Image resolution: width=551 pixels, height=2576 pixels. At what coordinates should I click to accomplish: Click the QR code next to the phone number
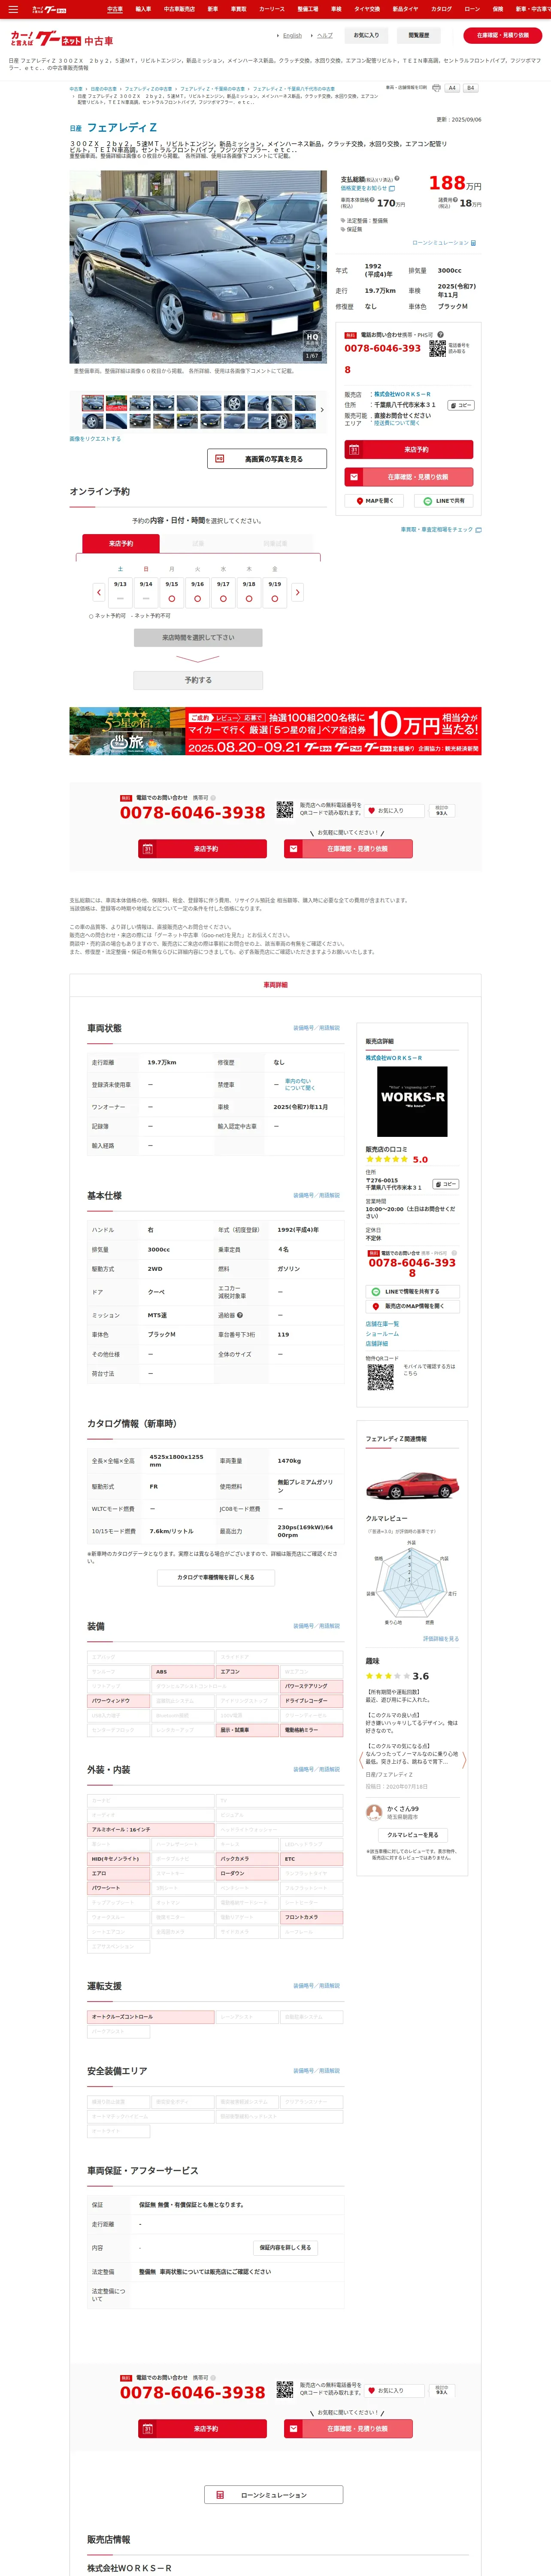[x=437, y=348]
